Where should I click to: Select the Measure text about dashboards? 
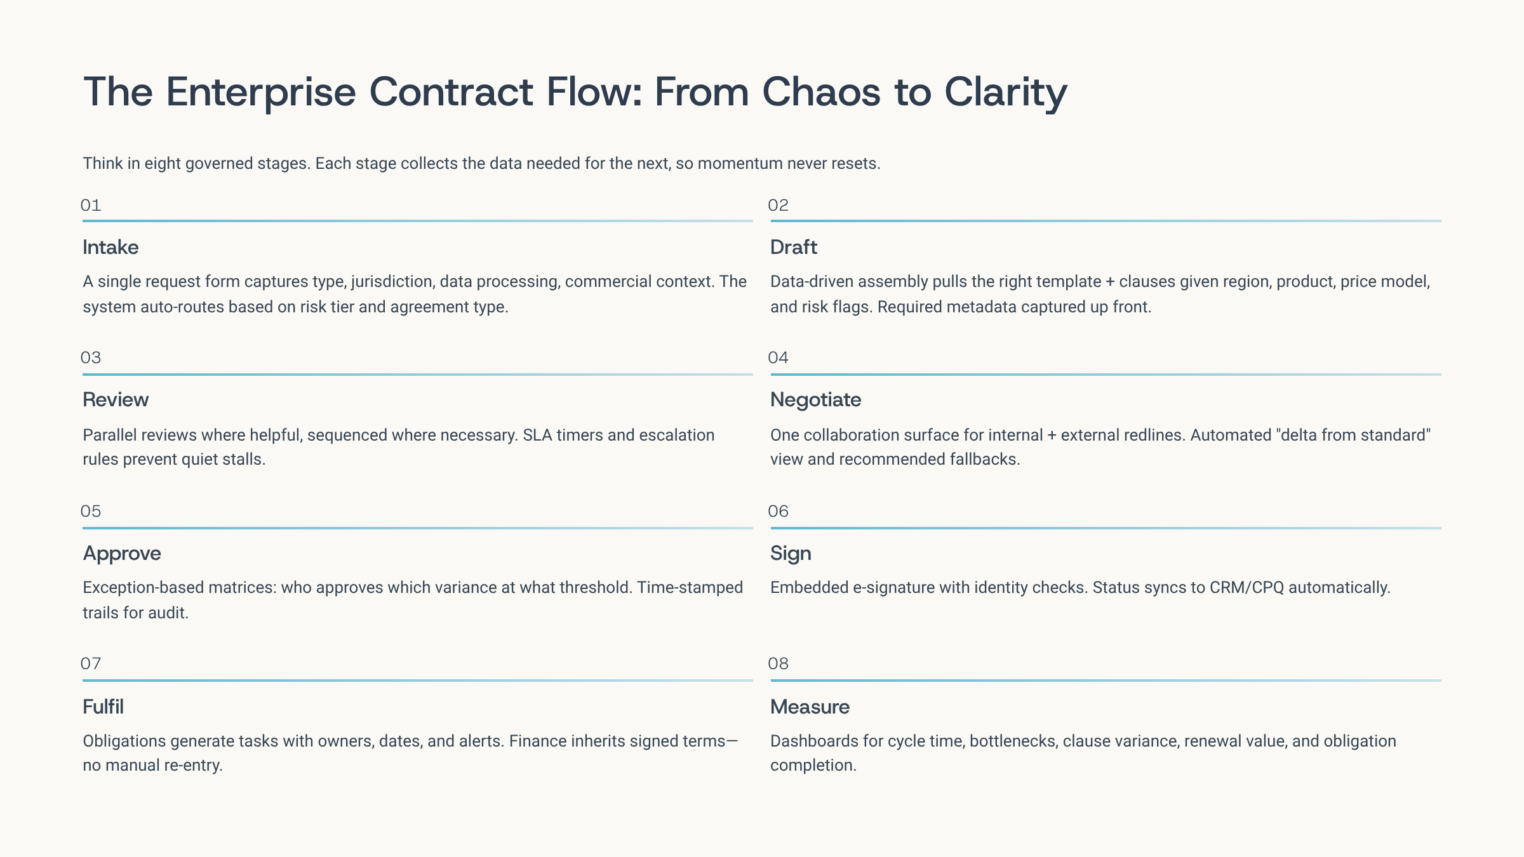tap(1083, 753)
